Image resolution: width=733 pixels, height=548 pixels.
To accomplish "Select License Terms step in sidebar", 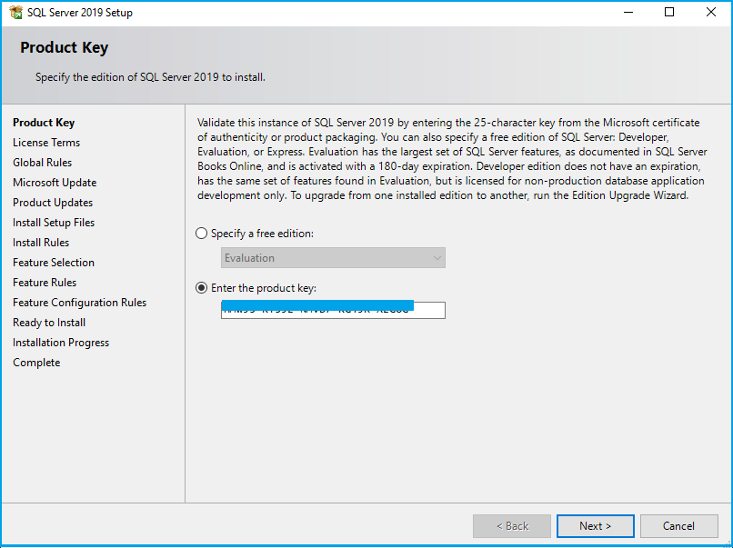I will 46,143.
